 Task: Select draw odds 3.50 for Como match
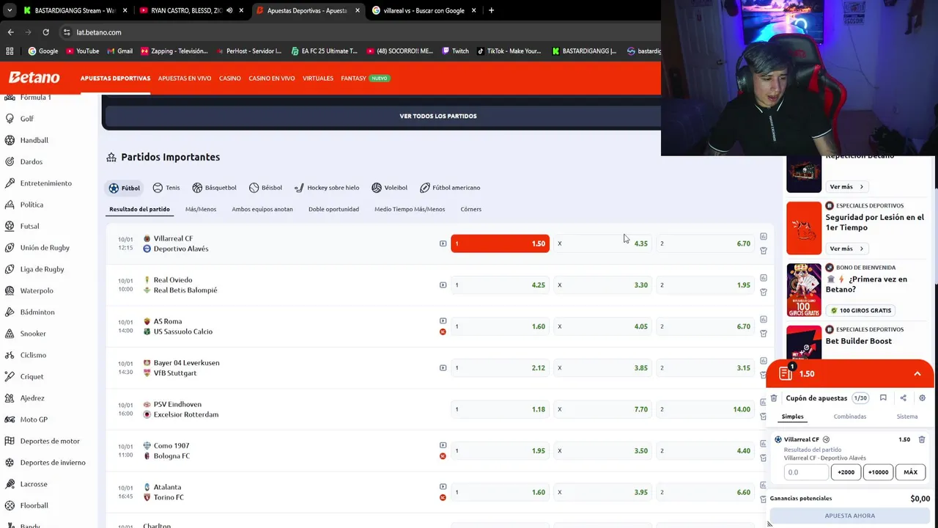coord(602,451)
